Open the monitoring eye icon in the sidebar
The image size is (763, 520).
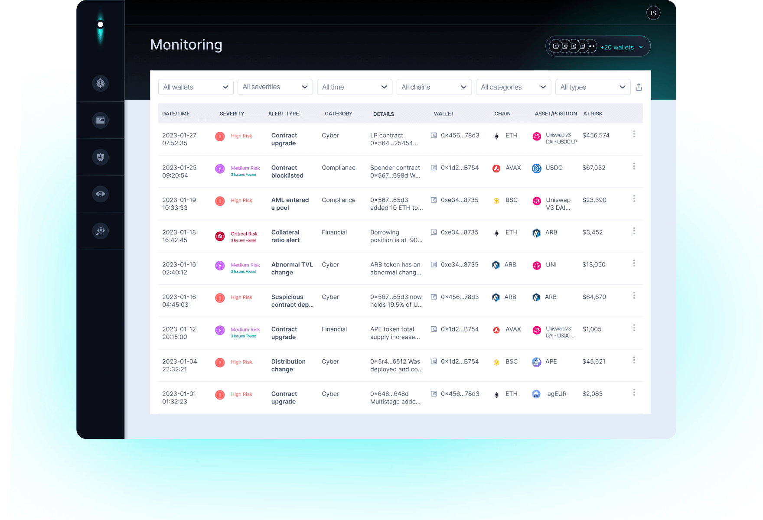100,194
